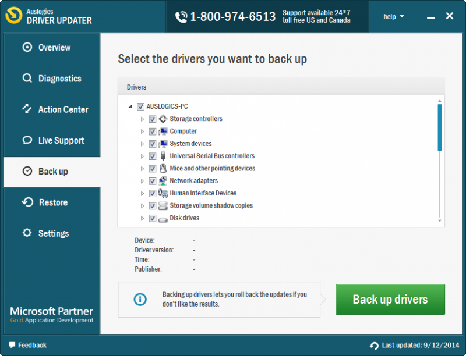Click the green Back up drivers button
Image resolution: width=466 pixels, height=356 pixels.
point(390,300)
